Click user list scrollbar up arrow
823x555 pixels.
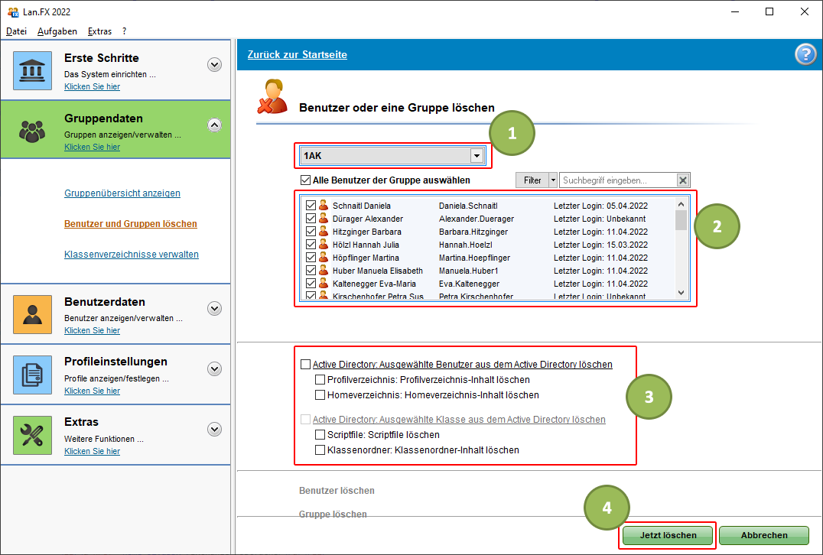(x=681, y=204)
